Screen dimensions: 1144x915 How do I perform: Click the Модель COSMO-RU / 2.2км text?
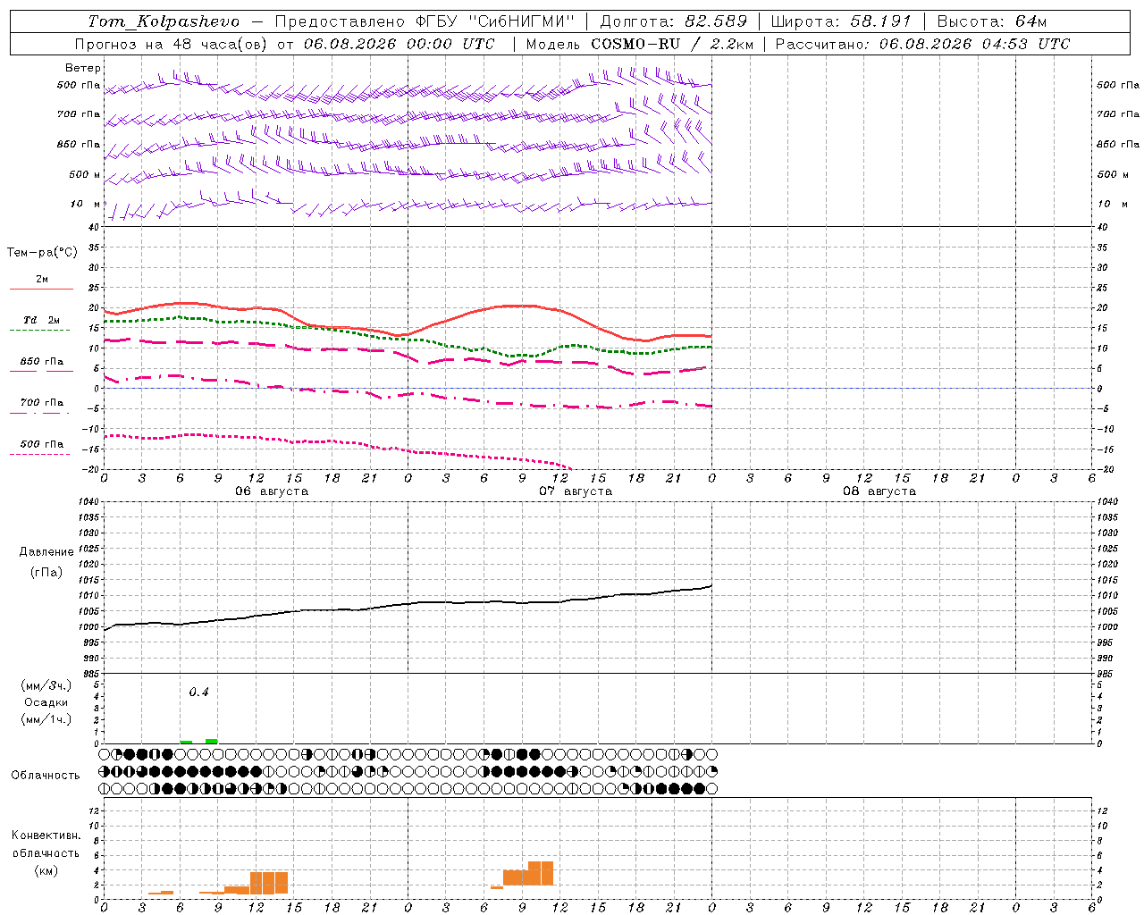click(639, 44)
